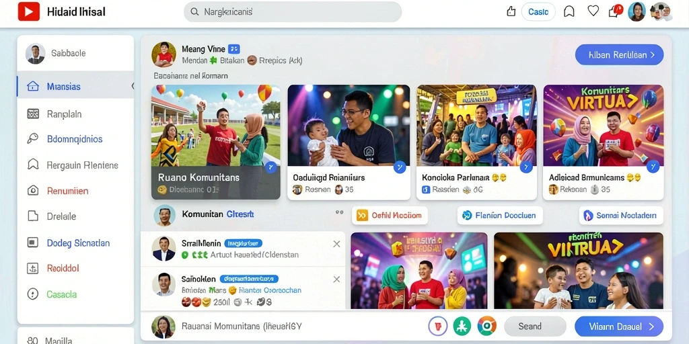
Task: Click the Chrome-like colored icon in bottom bar
Action: (x=487, y=327)
